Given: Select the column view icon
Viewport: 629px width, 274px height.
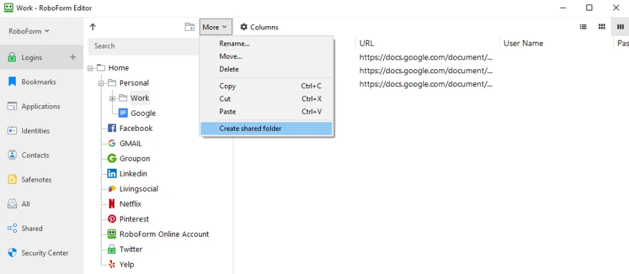Looking at the screenshot, I should (x=620, y=27).
